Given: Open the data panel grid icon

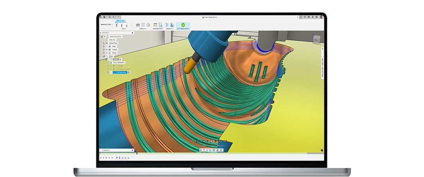Looking at the screenshot, I should coord(101,17).
